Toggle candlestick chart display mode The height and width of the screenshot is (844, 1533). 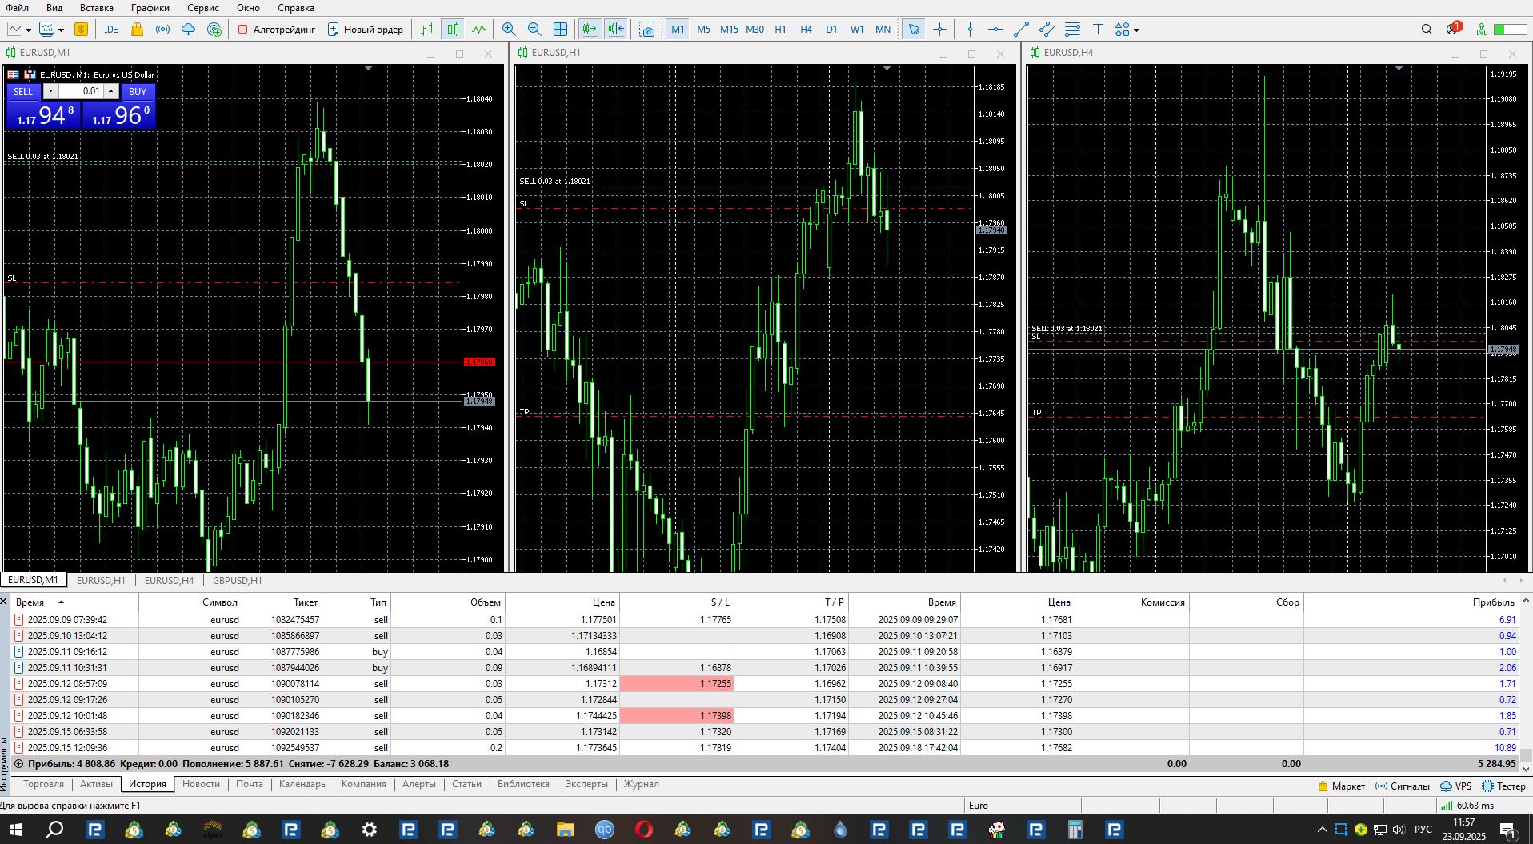454,30
